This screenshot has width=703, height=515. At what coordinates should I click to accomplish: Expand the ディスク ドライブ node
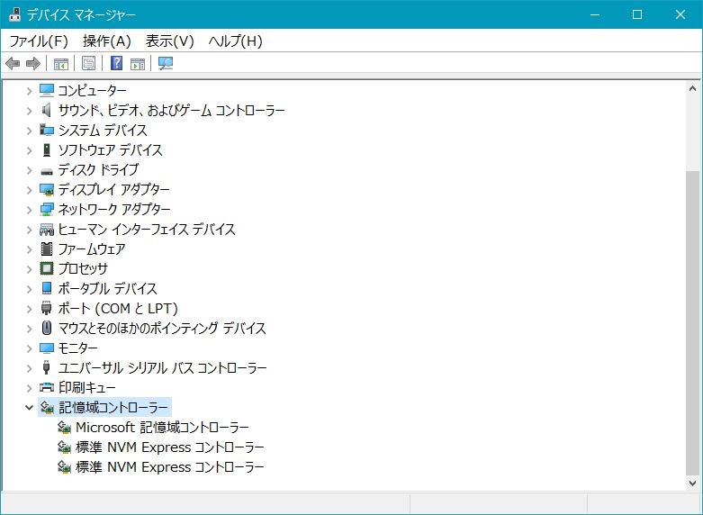(29, 170)
